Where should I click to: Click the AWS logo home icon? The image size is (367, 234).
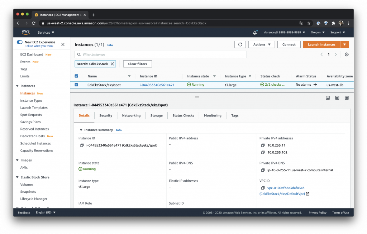click(26, 32)
